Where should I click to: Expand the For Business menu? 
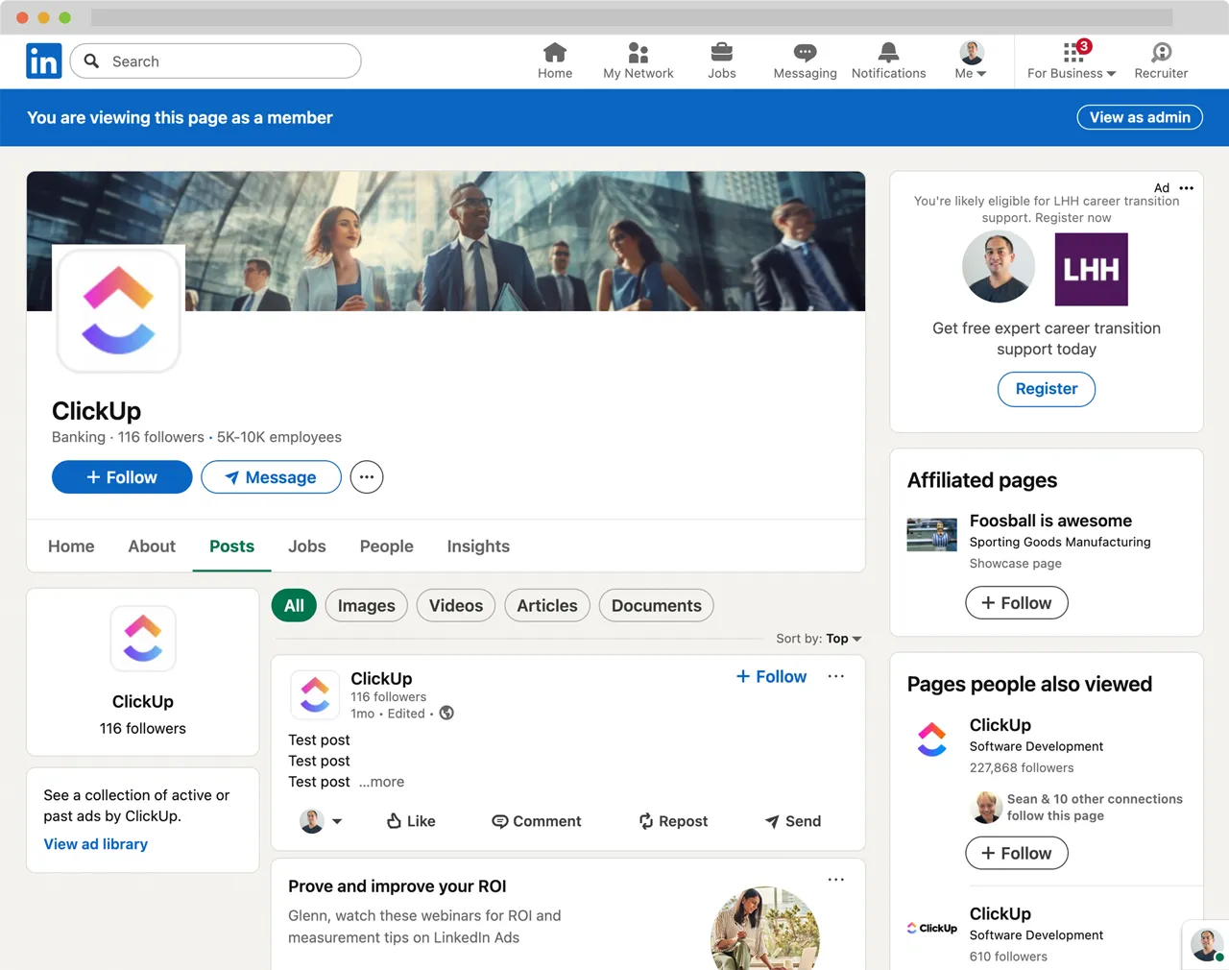point(1069,61)
